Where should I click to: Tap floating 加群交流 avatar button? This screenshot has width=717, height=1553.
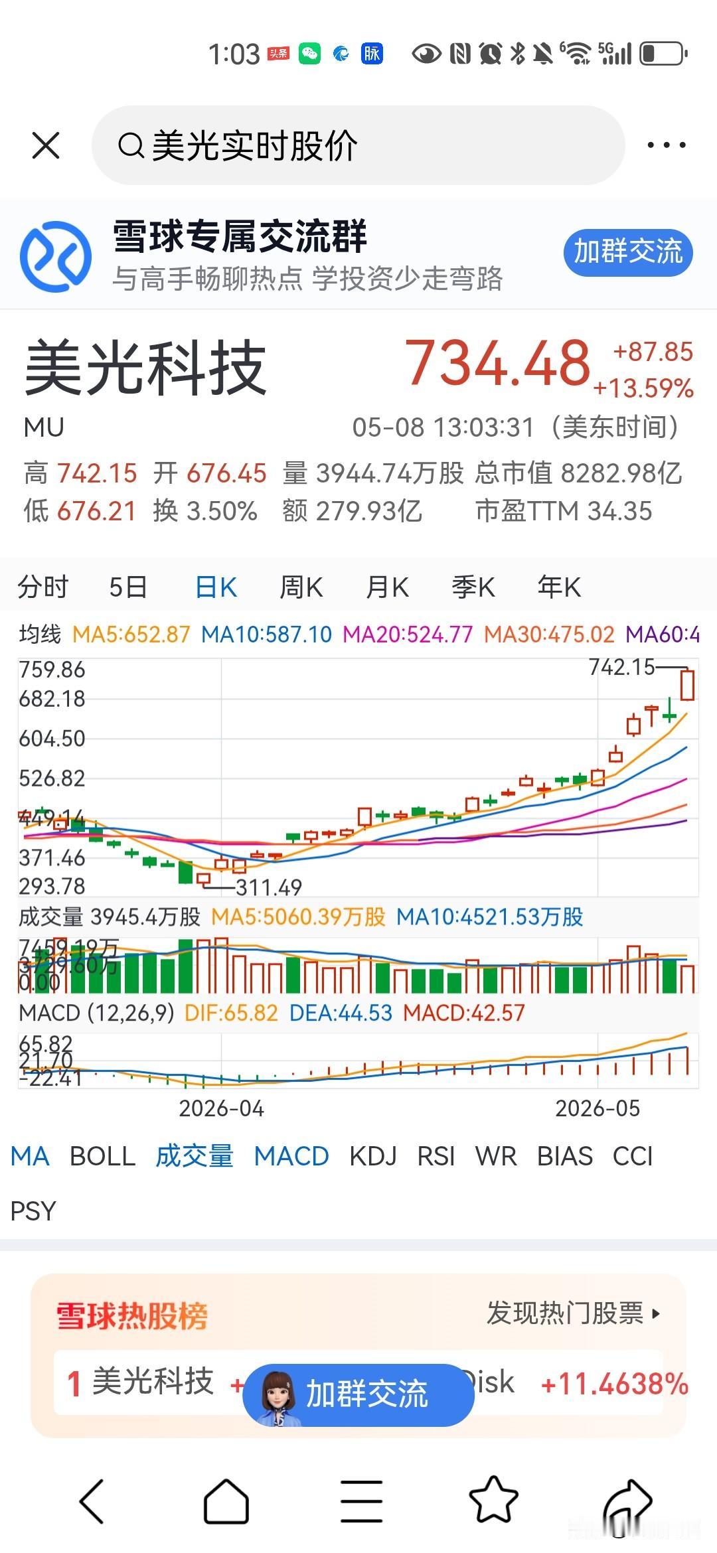[358, 1394]
